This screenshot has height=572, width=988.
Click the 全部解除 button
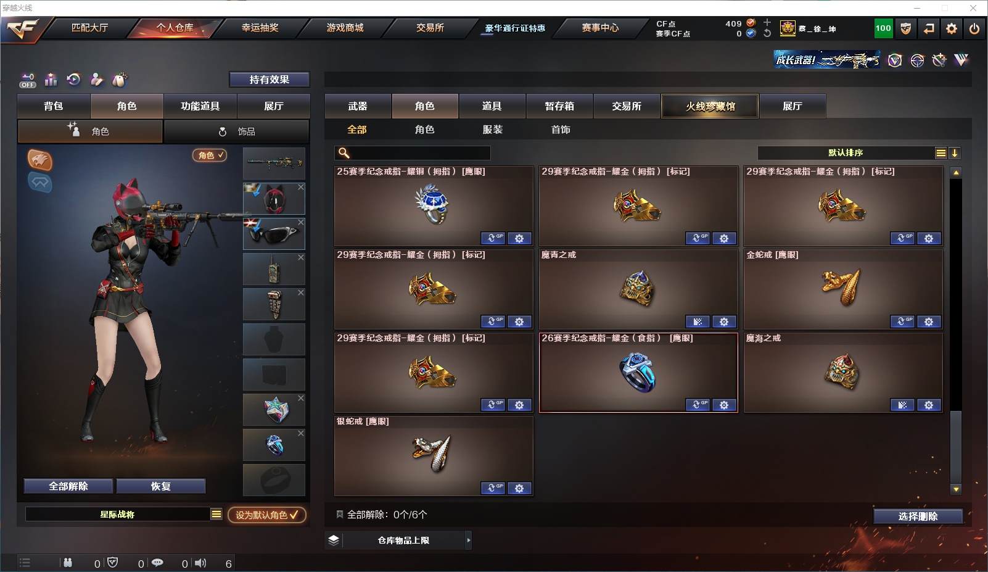[x=68, y=486]
